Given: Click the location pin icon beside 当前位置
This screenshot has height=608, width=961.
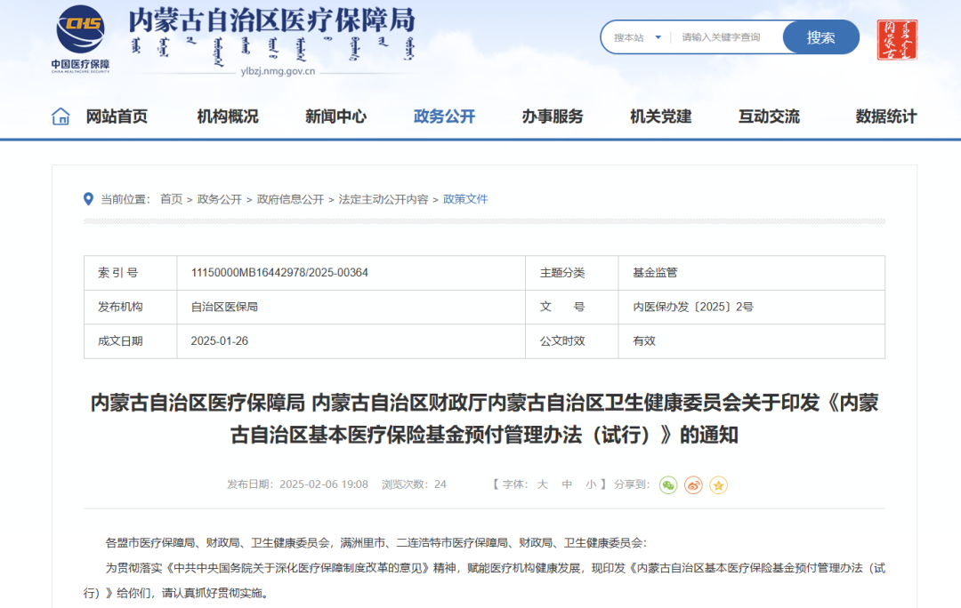Looking at the screenshot, I should pyautogui.click(x=86, y=199).
